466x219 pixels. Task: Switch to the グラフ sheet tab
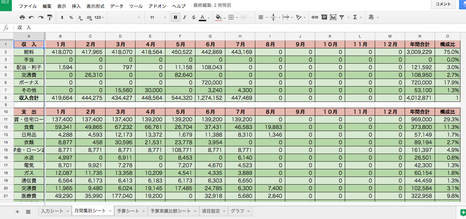(237, 211)
